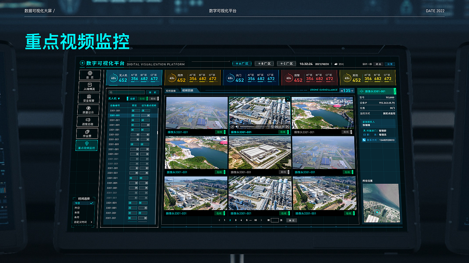Click the device IP 192.343.45.75

point(387,103)
